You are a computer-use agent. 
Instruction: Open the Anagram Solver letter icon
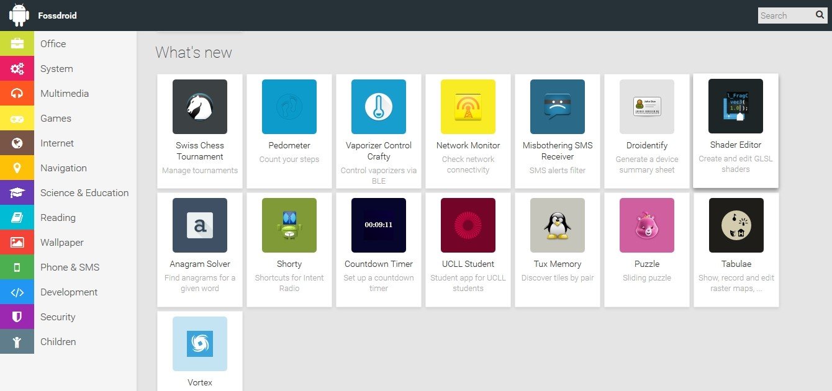pyautogui.click(x=200, y=225)
